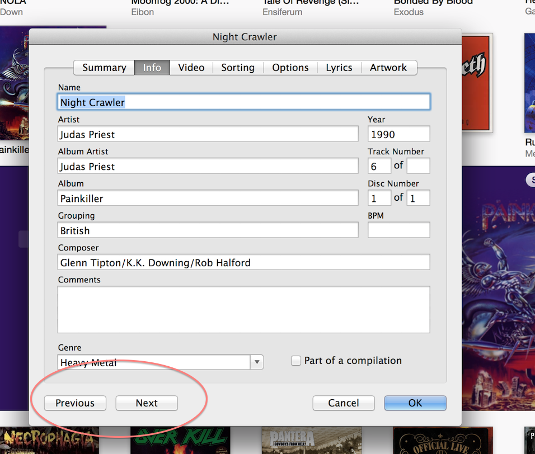Screen dimensions: 535x454
Task: Select the Official Live album cover in library
Action: point(443,441)
